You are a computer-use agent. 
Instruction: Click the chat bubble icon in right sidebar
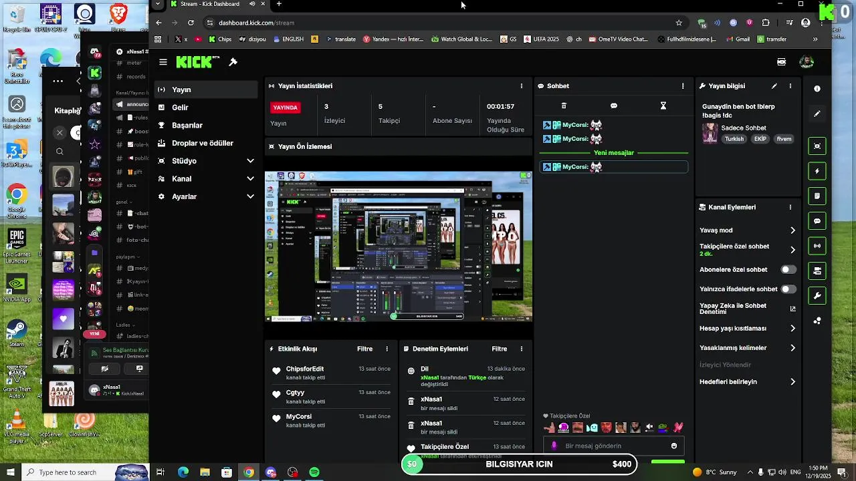coord(817,220)
